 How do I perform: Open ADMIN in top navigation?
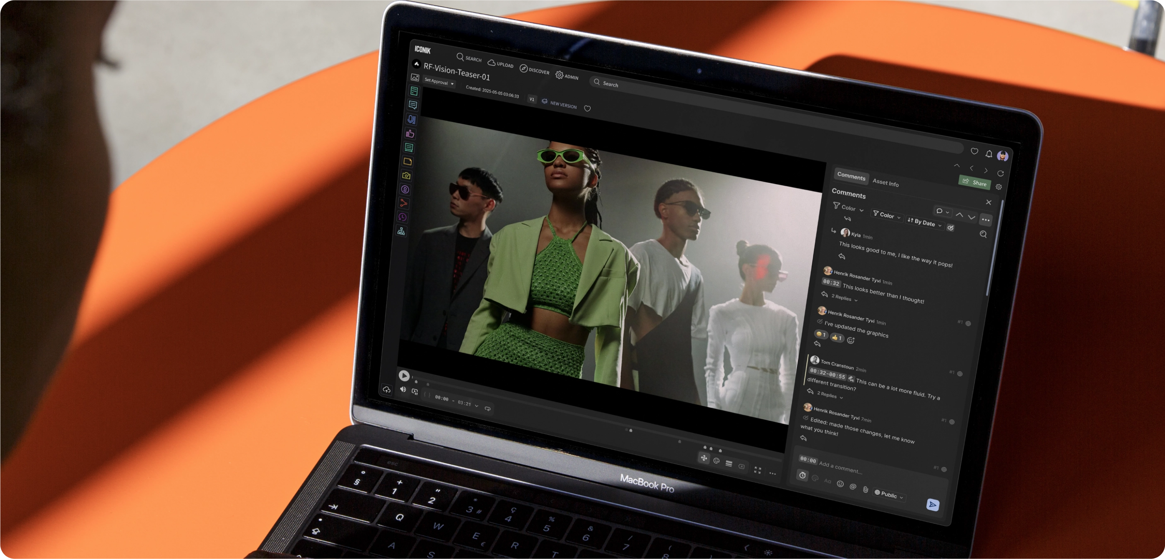[x=567, y=76]
